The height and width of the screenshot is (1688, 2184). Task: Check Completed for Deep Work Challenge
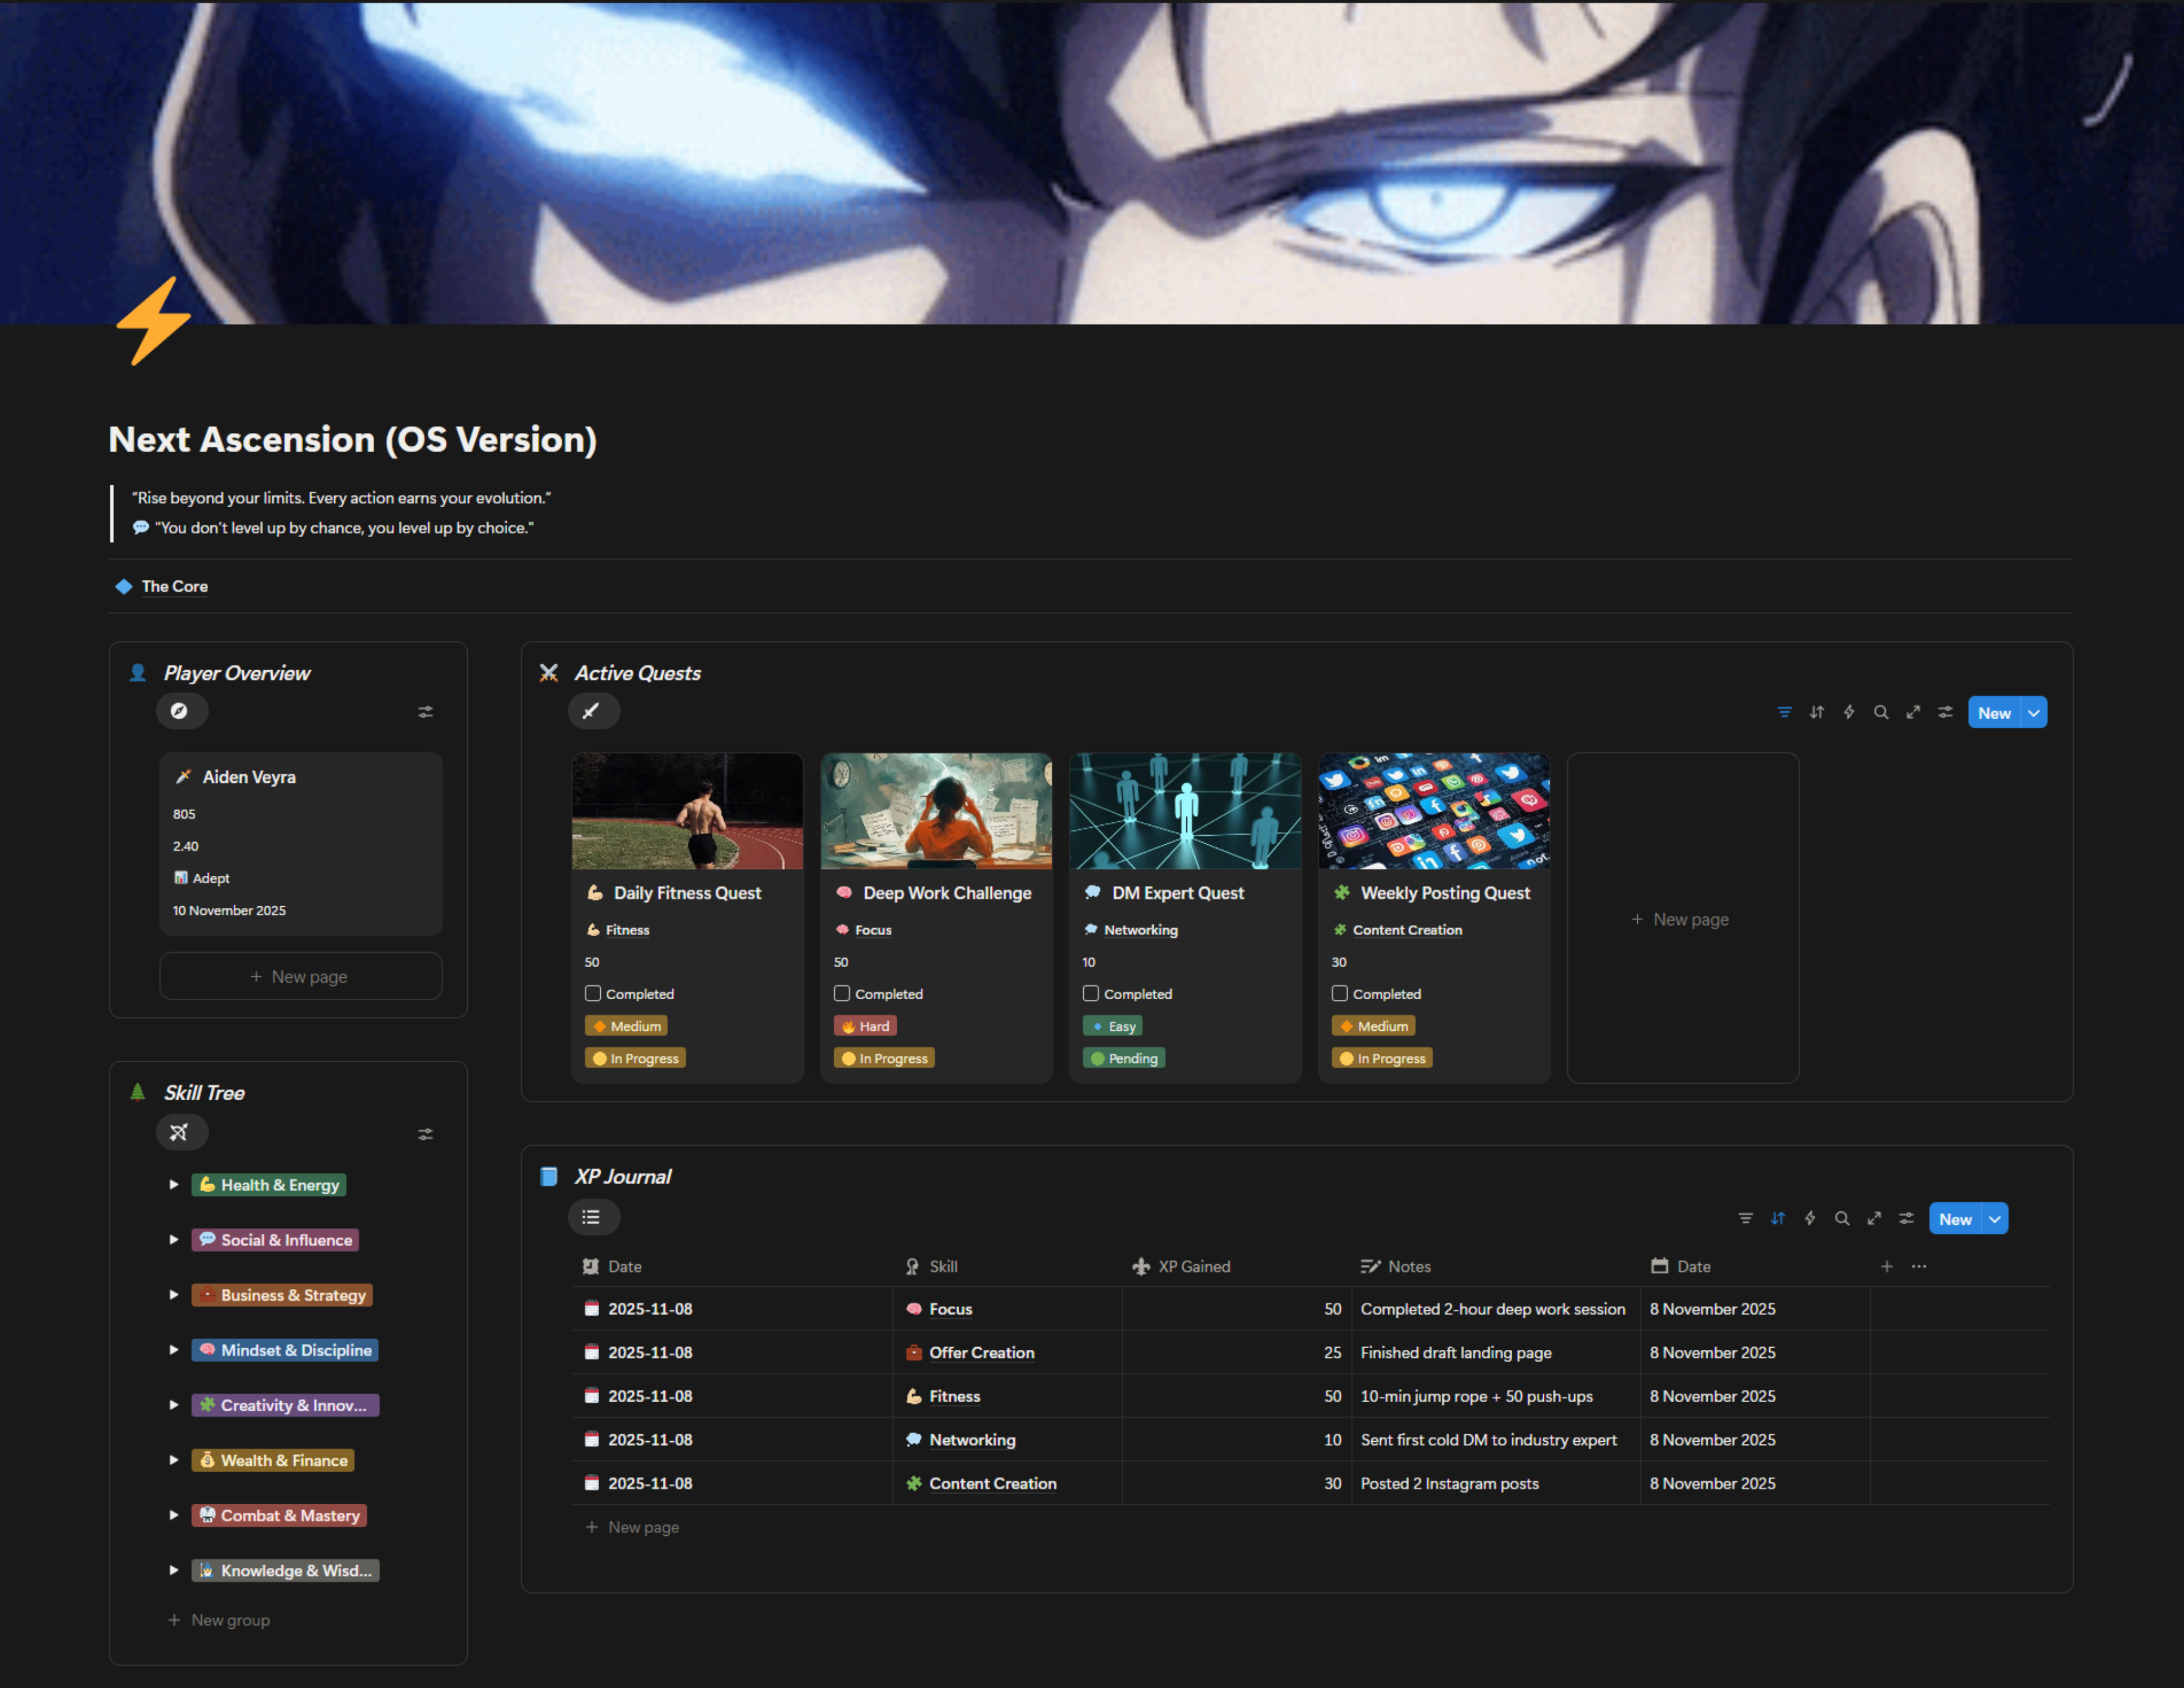[842, 993]
